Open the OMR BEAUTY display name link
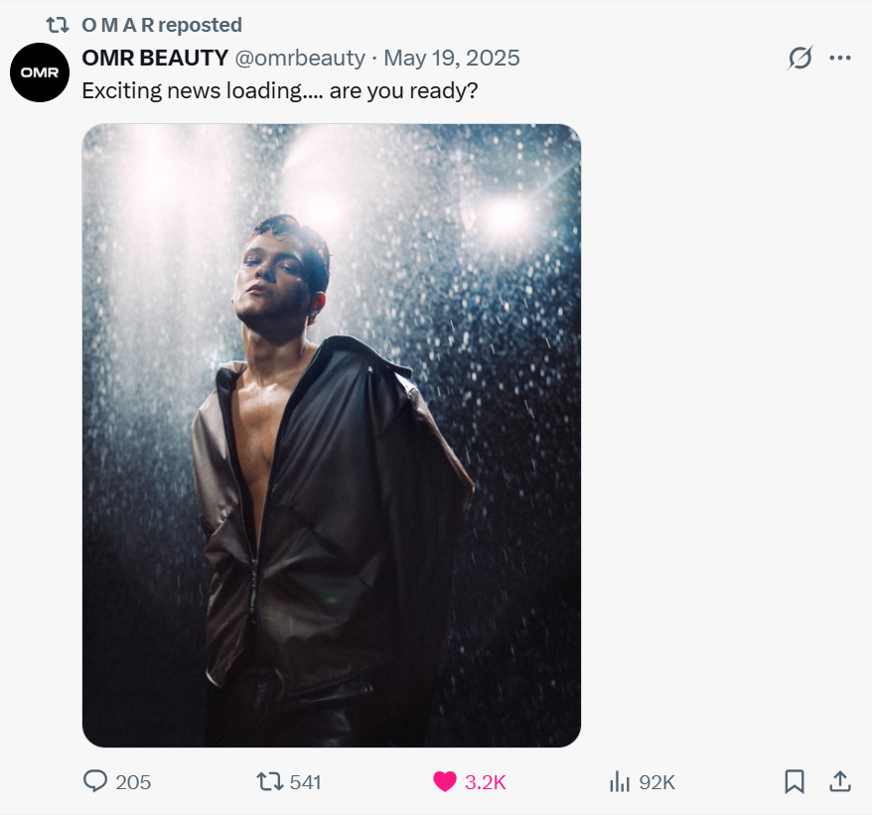872x815 pixels. (155, 58)
